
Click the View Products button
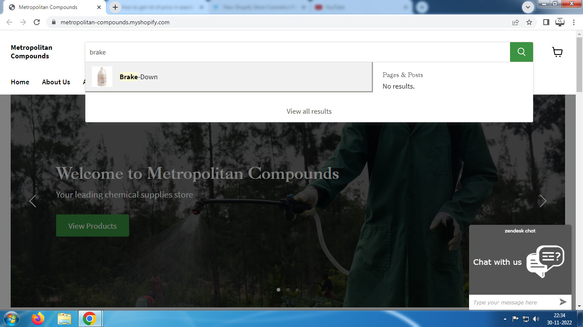pos(93,226)
